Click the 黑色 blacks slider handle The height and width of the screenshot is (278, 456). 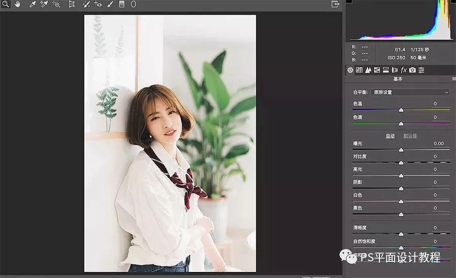(401, 214)
